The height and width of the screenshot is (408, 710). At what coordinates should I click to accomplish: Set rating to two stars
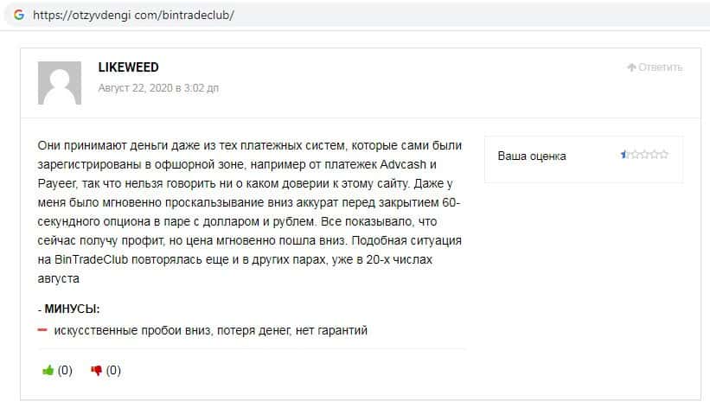(634, 156)
